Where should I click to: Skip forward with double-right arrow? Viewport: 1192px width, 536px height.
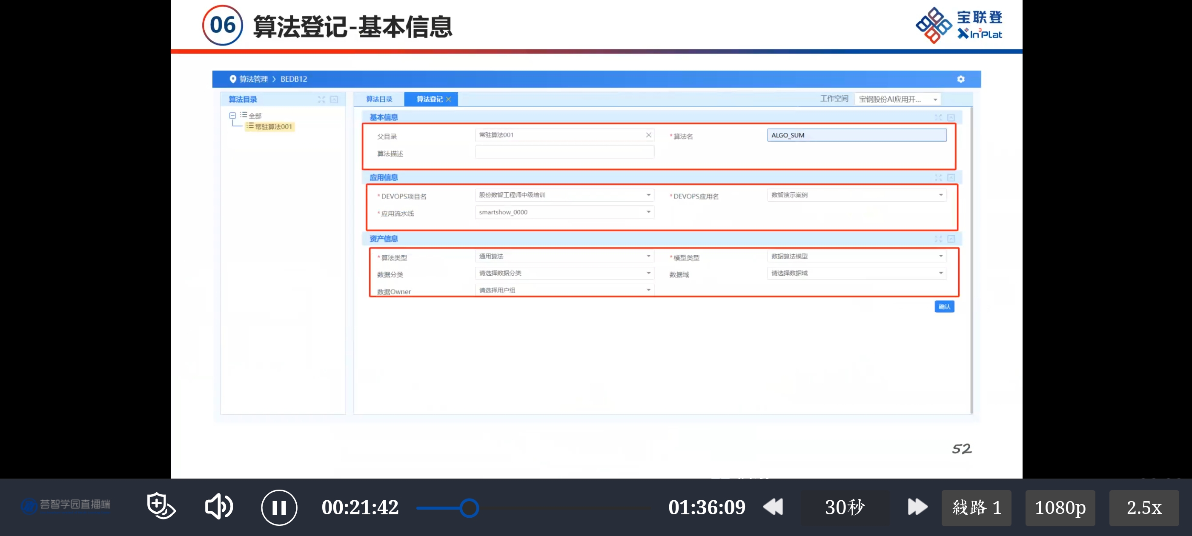tap(917, 507)
